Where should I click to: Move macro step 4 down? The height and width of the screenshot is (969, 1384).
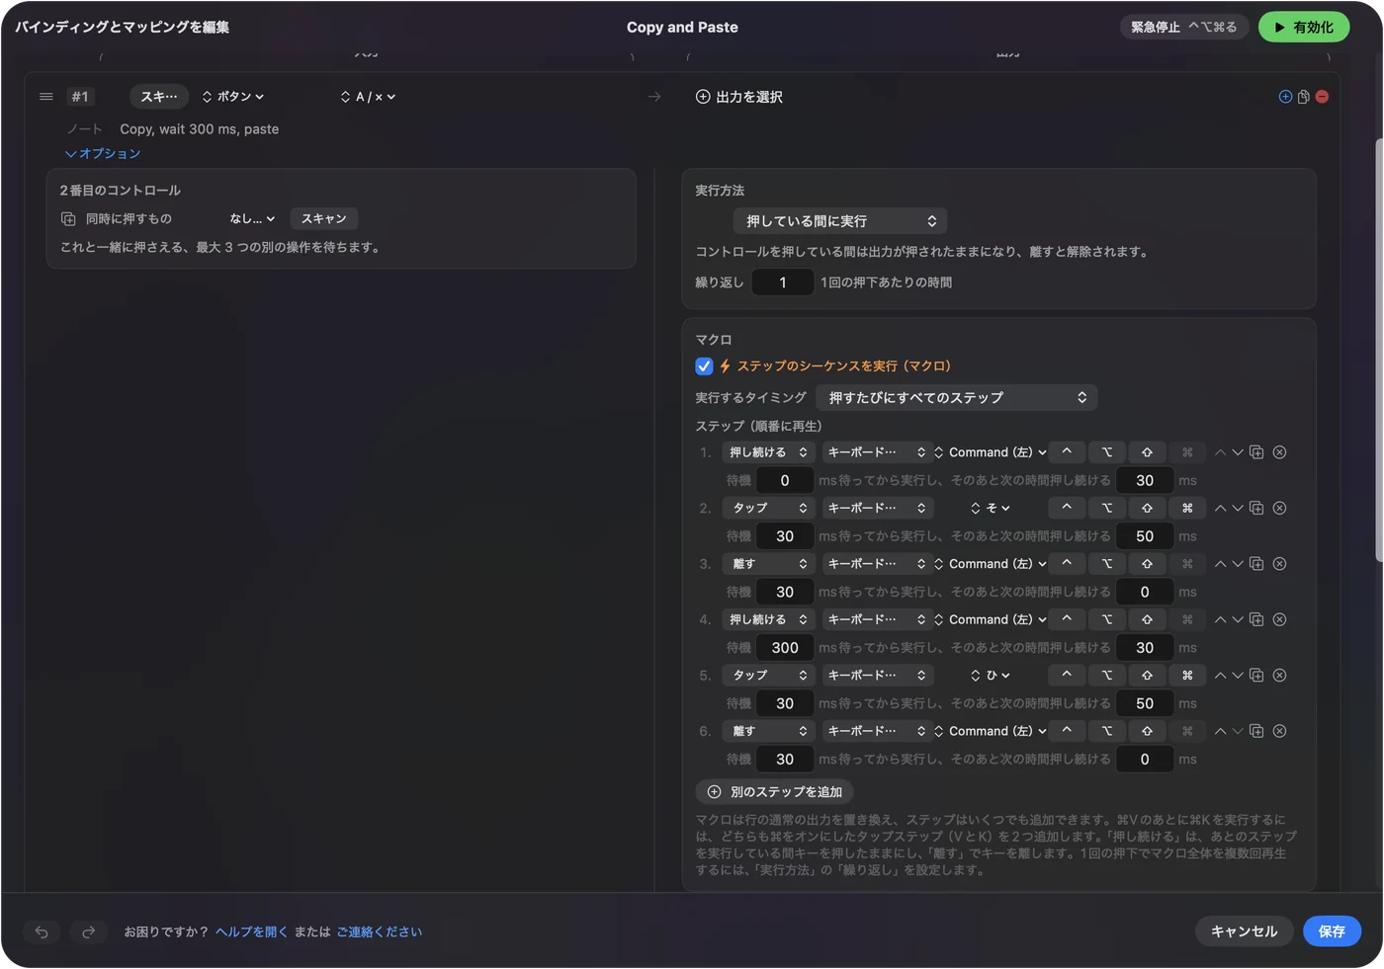(1237, 619)
